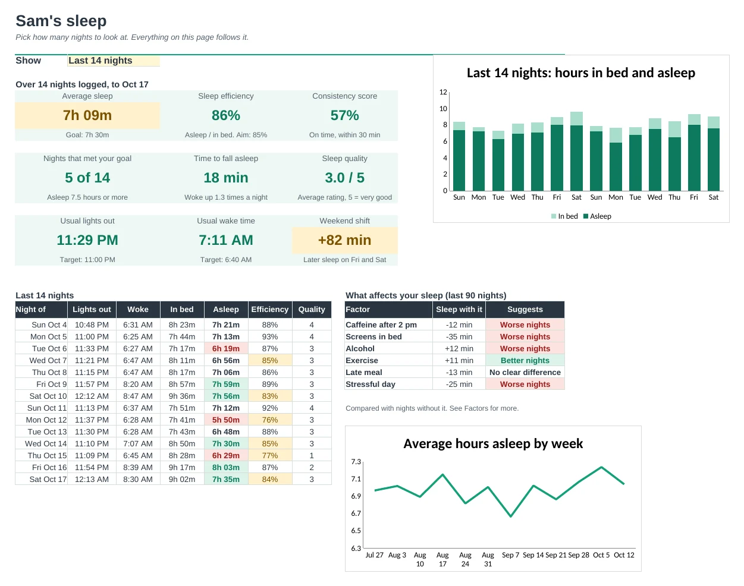Click the 'Thu Oct 15' row label
This screenshot has width=744, height=586.
[x=41, y=456]
